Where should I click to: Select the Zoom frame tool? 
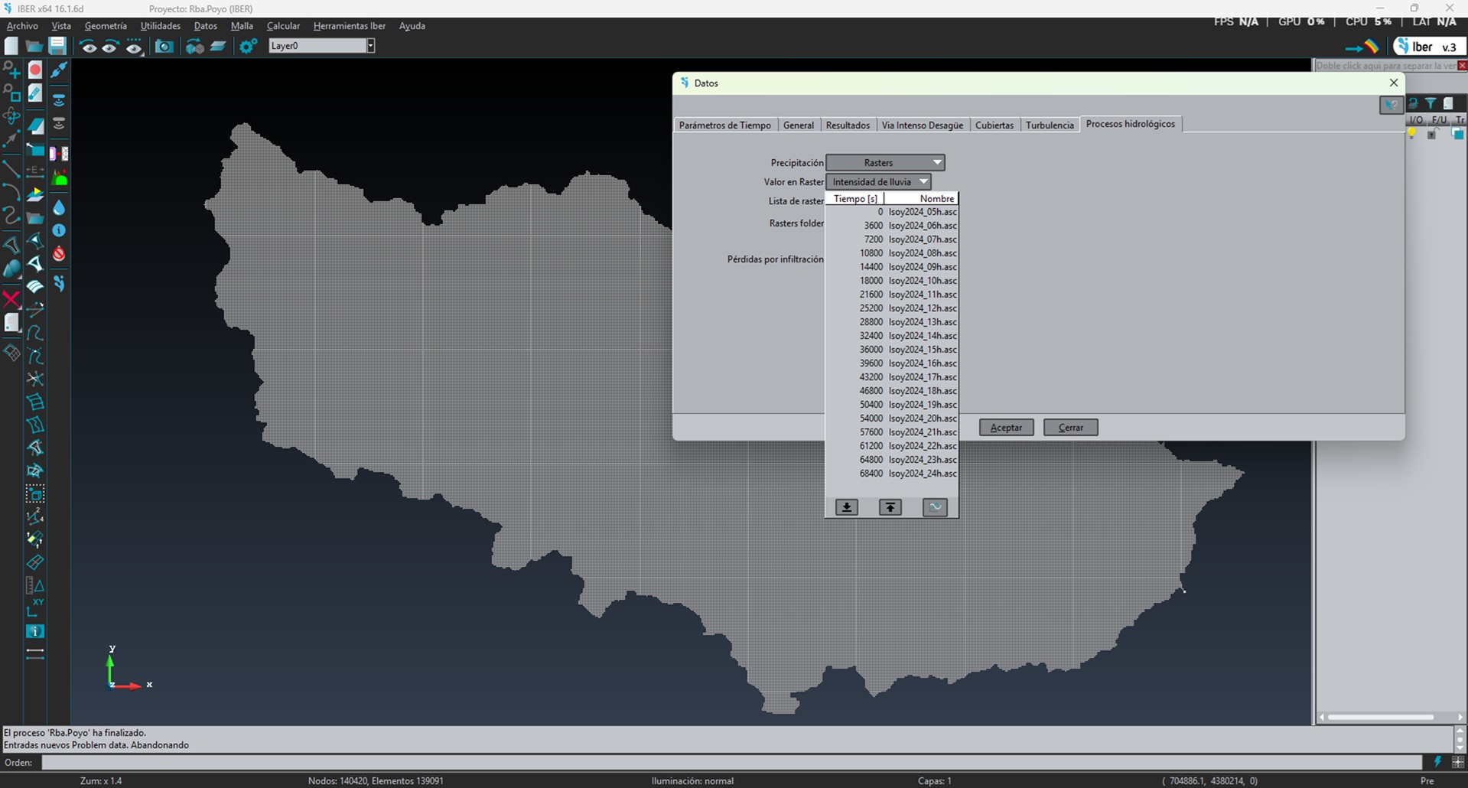(x=11, y=93)
